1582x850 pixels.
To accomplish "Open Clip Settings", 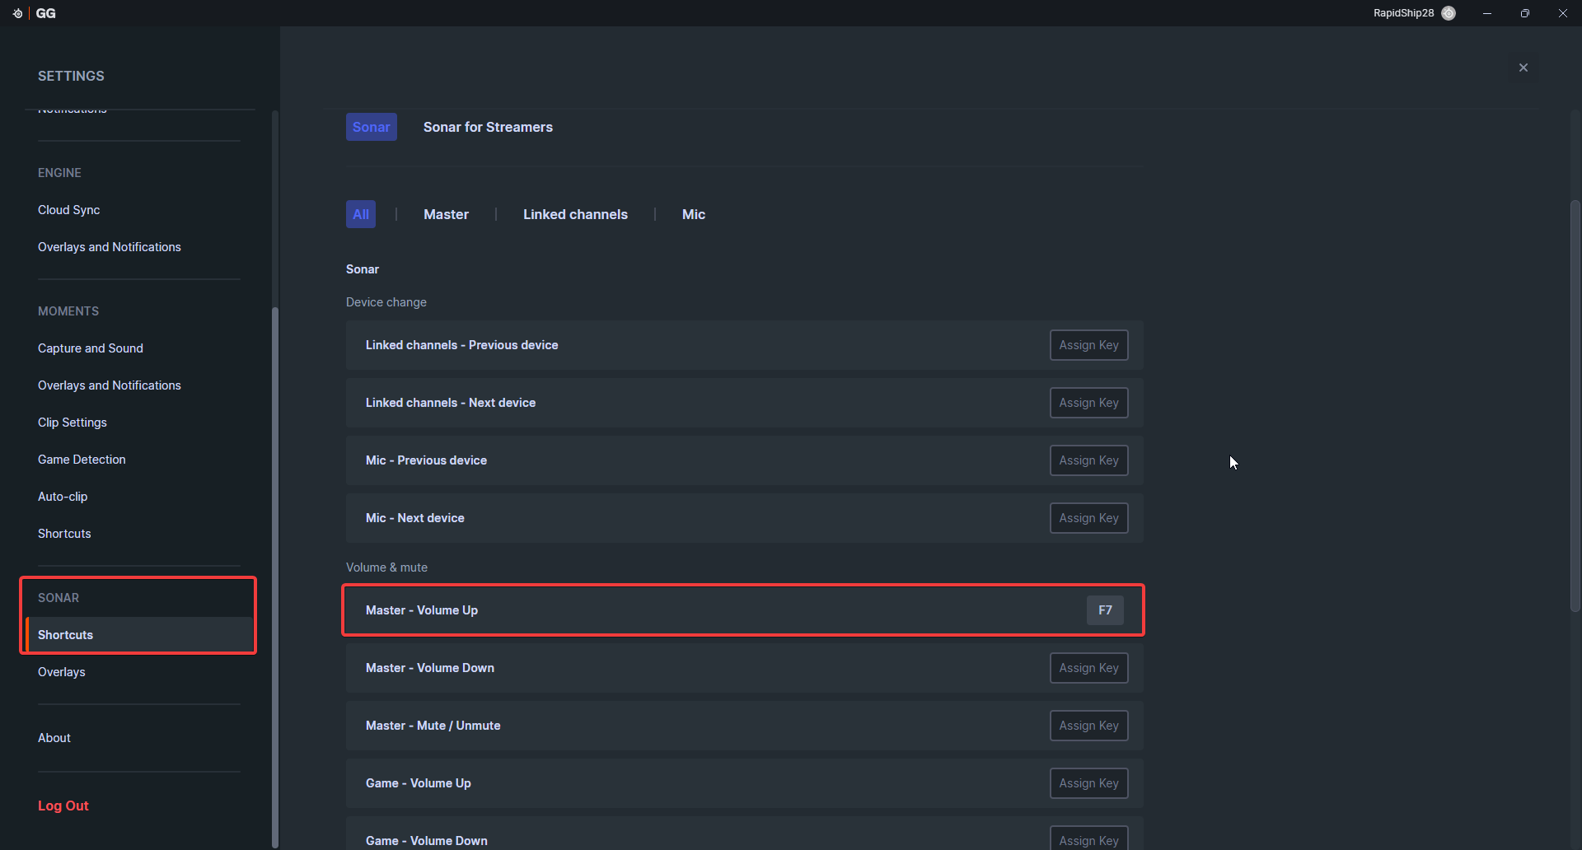I will (73, 423).
